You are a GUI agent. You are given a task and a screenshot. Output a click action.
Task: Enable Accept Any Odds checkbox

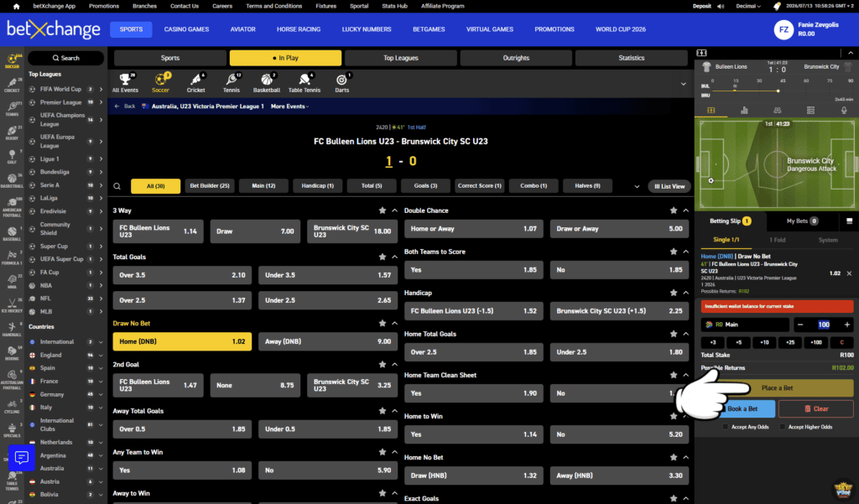tap(726, 427)
